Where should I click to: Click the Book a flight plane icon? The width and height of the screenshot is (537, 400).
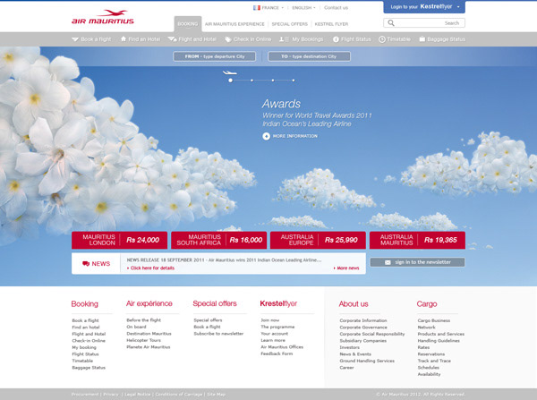[75, 39]
